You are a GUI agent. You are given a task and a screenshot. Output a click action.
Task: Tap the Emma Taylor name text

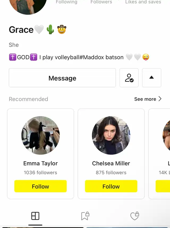(40, 164)
